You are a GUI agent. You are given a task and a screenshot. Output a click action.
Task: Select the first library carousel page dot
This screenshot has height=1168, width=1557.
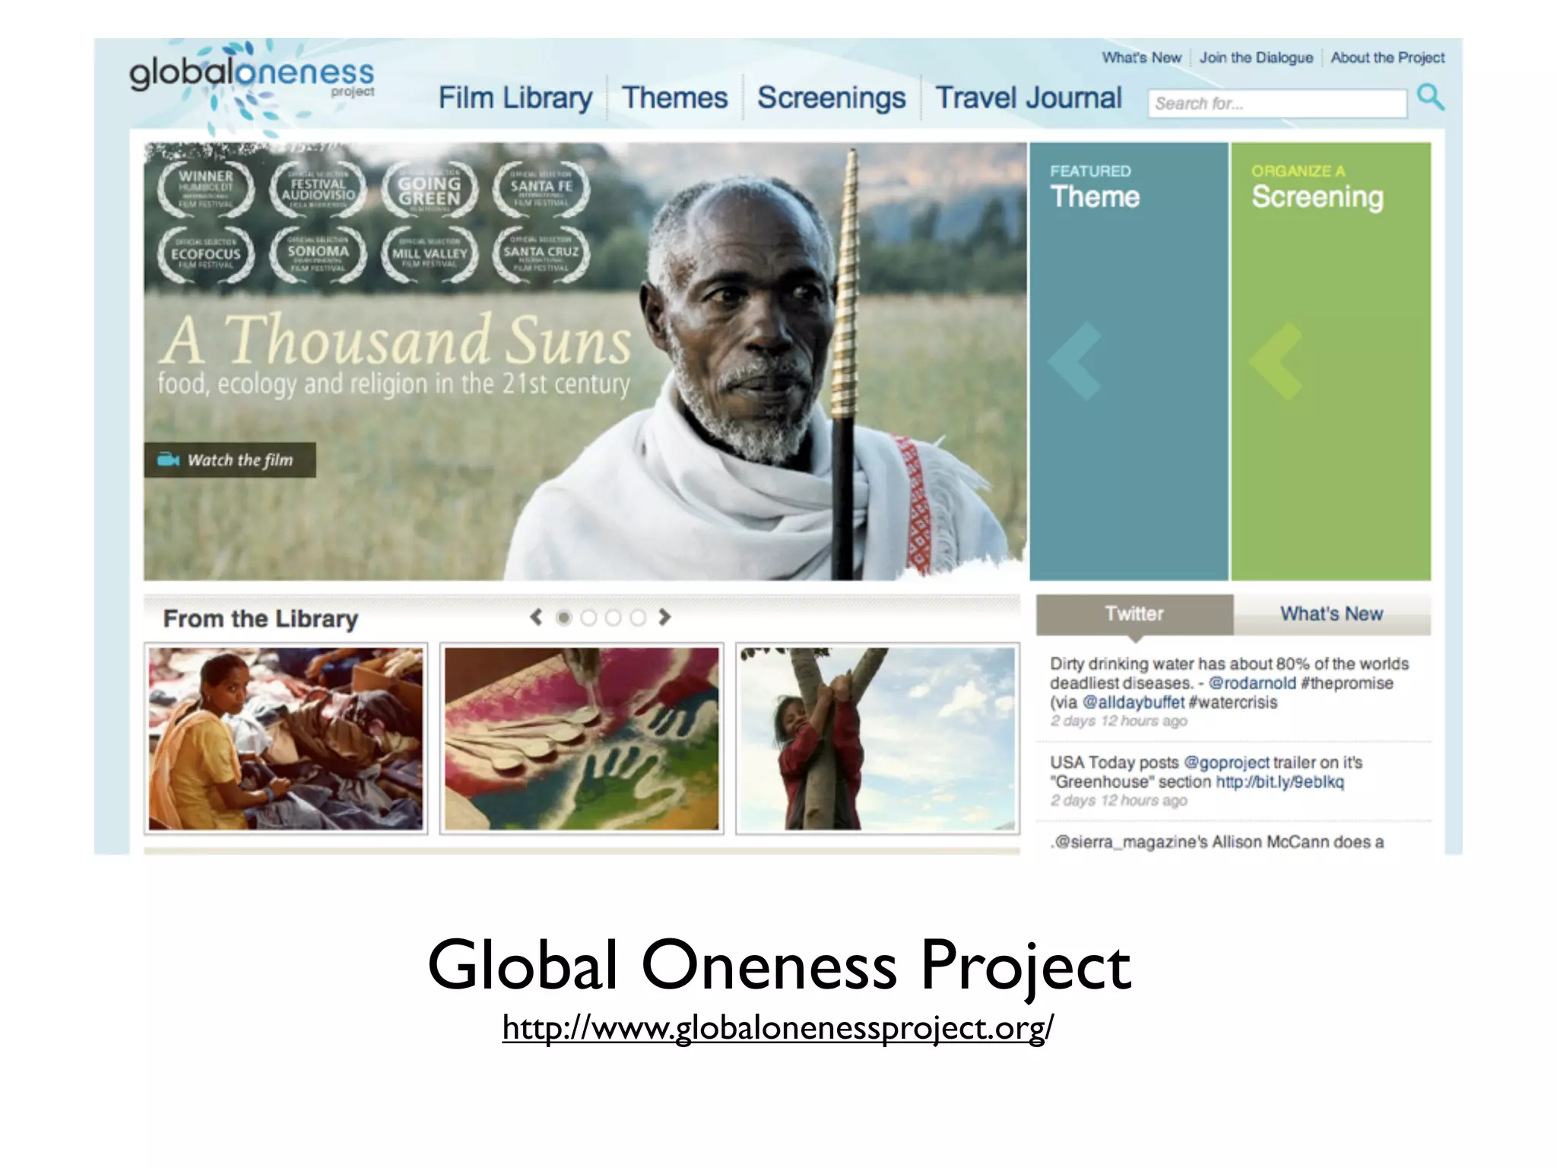563,618
